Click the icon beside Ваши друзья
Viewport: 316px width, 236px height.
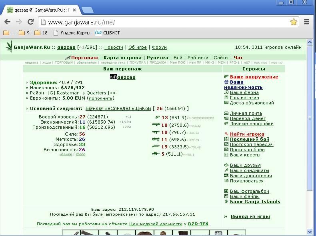(x=226, y=165)
